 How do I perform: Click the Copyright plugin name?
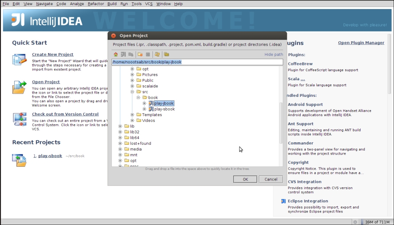[298, 162]
